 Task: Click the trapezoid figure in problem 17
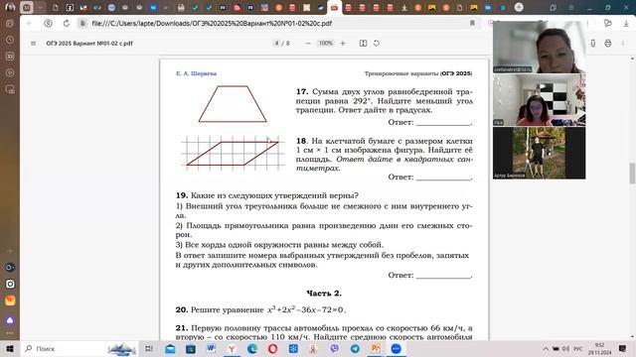click(233, 103)
